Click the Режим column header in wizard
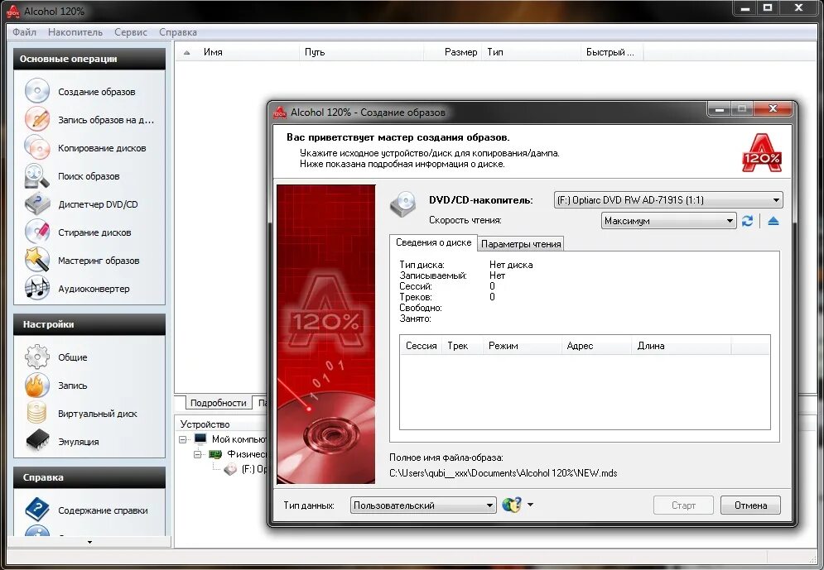This screenshot has width=824, height=570. (522, 346)
